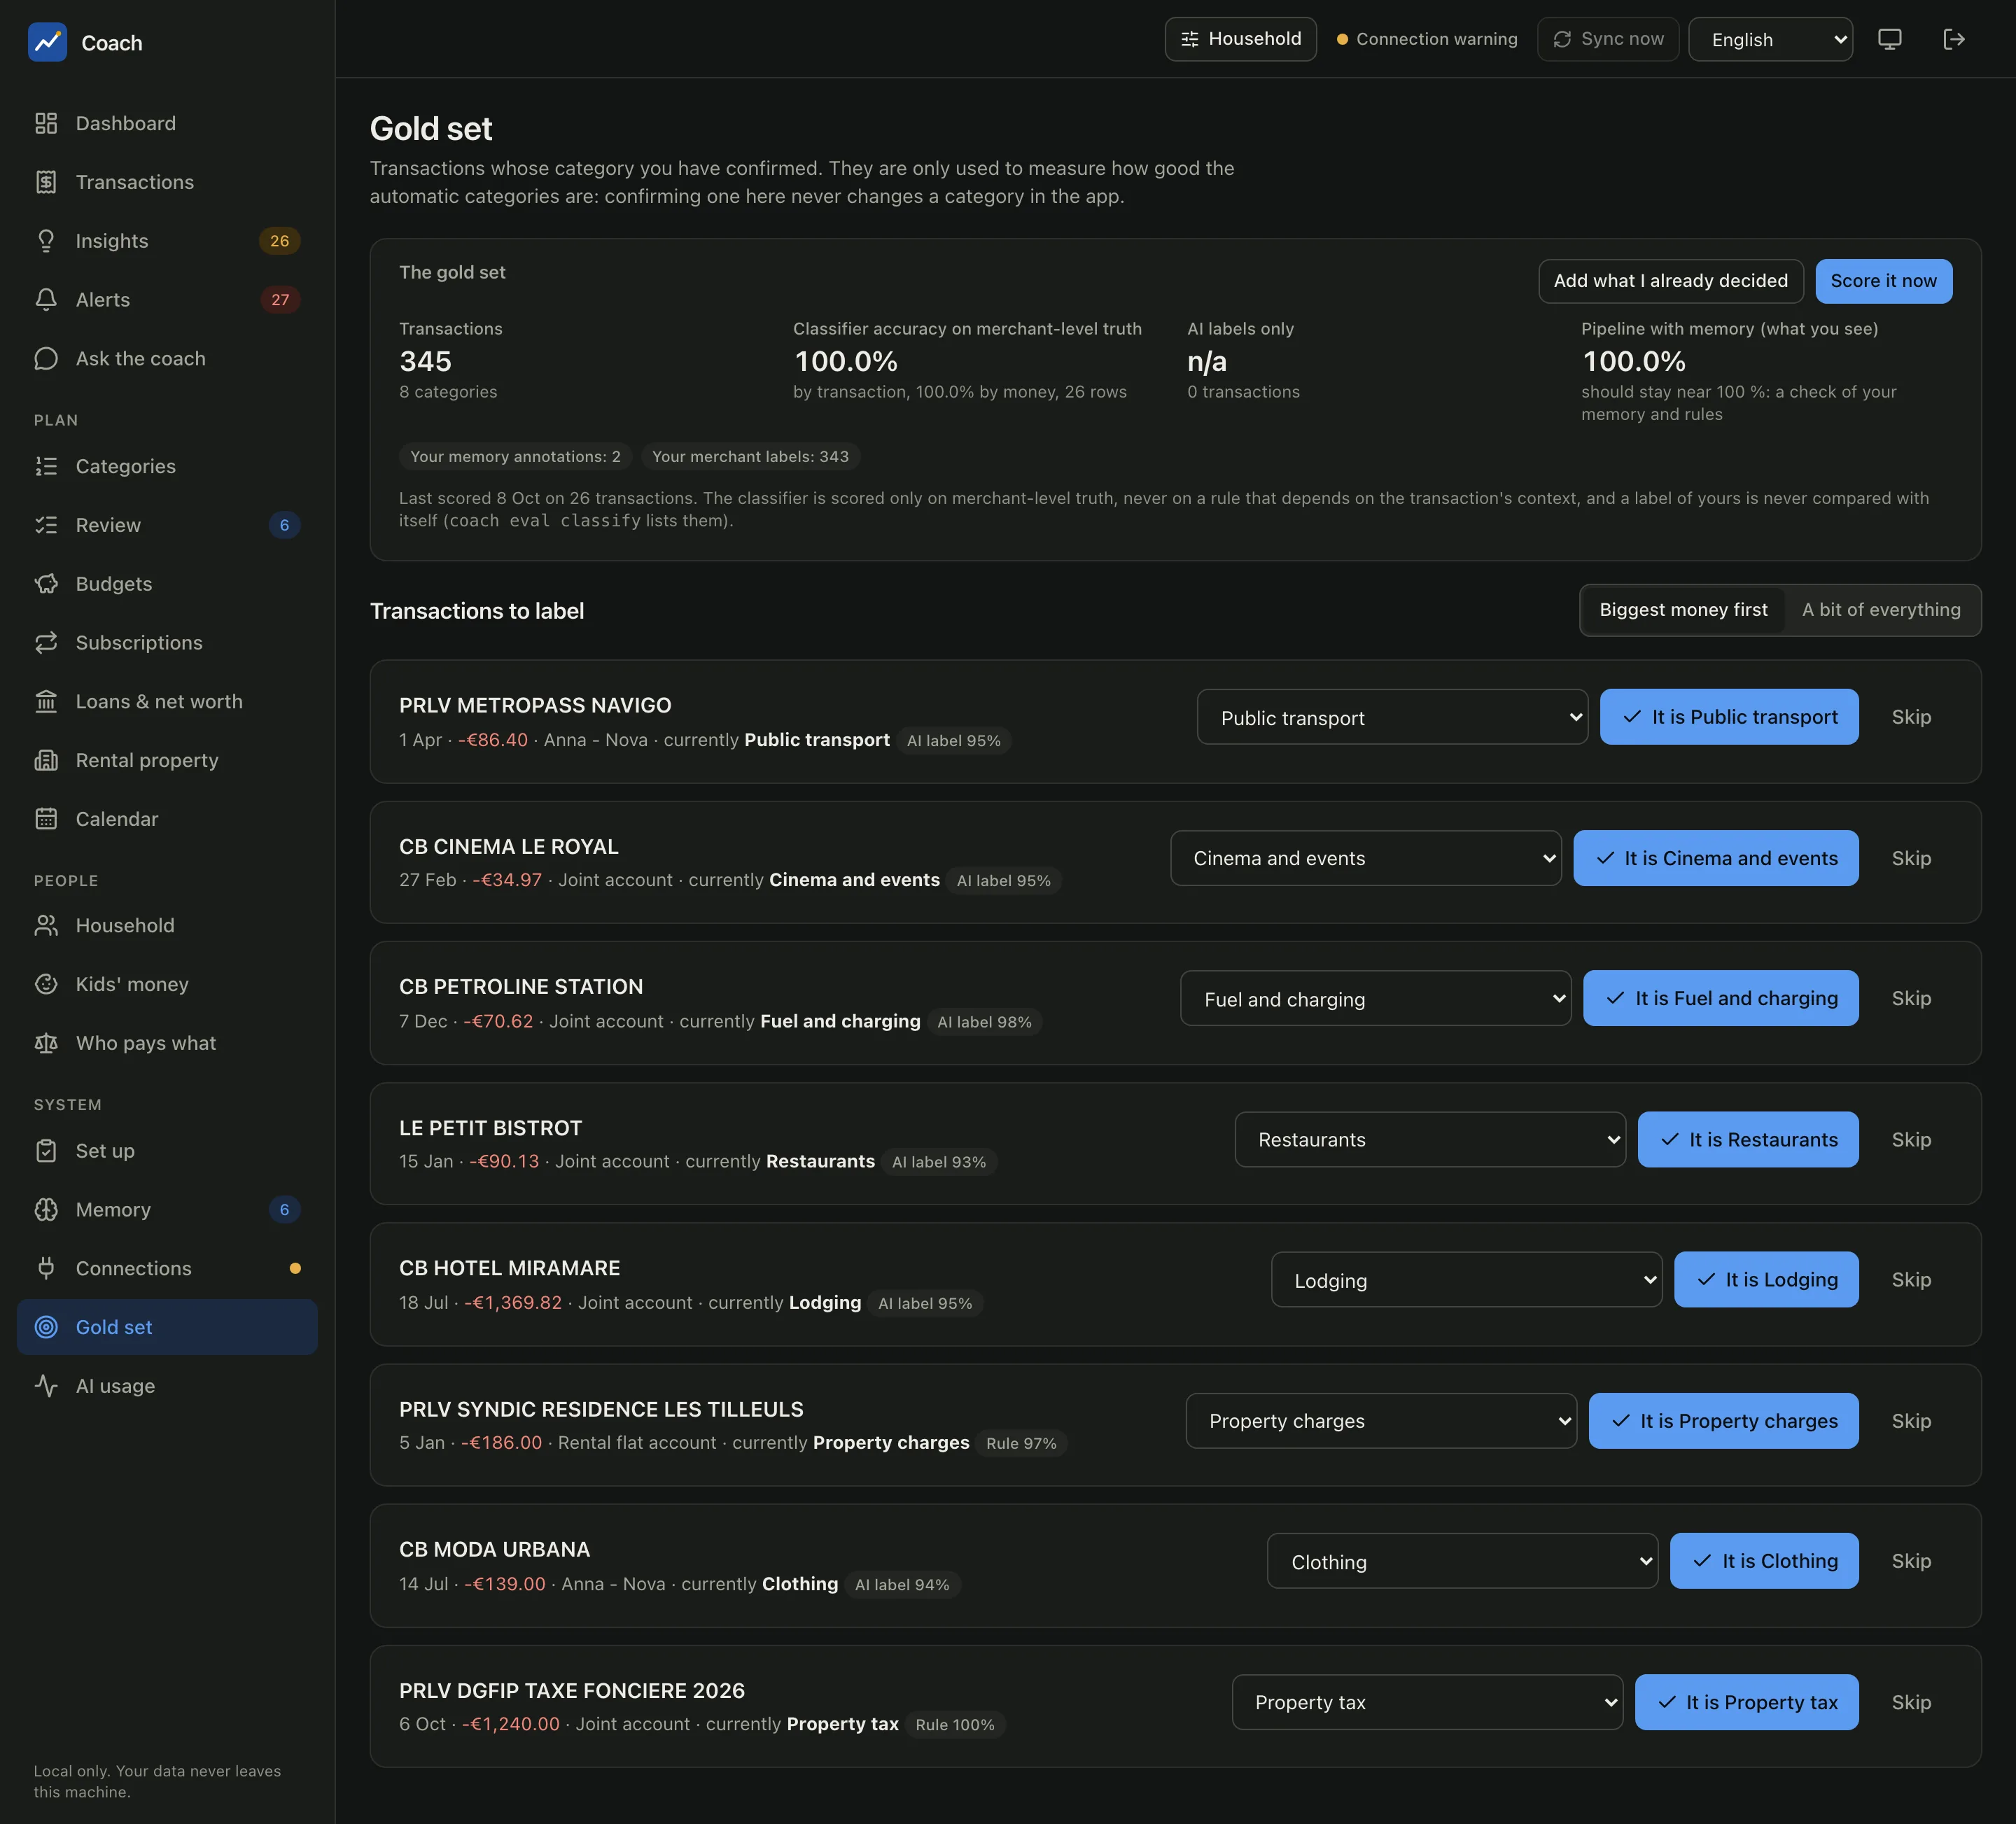The image size is (2016, 1824).
Task: Go to Household under People
Action: (x=167, y=925)
